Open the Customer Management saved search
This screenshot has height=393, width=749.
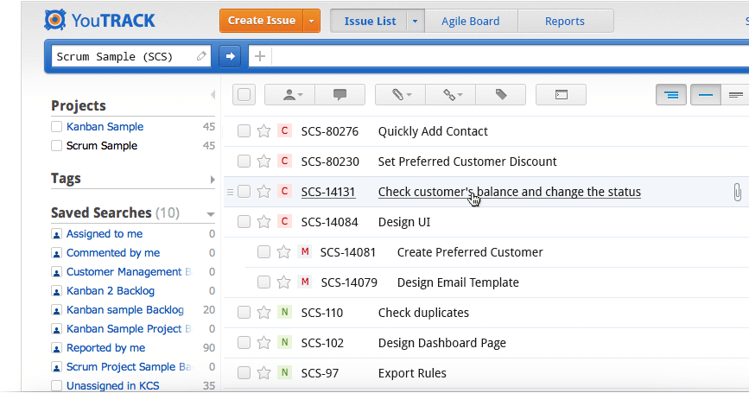point(129,272)
